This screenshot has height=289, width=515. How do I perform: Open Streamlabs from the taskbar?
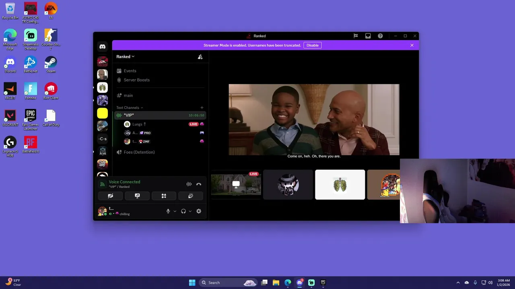click(x=311, y=283)
